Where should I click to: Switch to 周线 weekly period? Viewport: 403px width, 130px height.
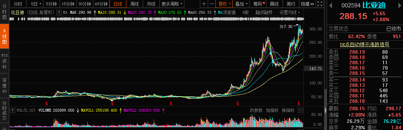pos(135,4)
